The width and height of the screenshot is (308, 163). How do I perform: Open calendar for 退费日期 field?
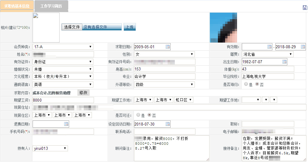click(x=66, y=124)
